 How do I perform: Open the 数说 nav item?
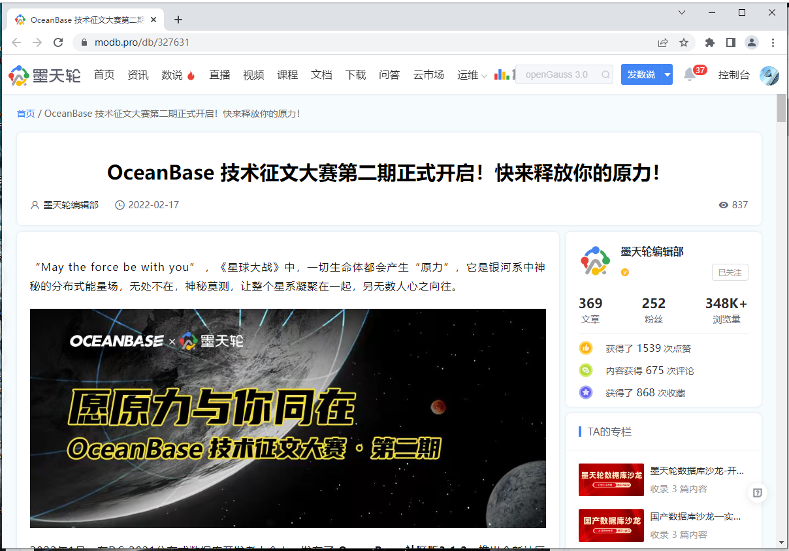point(178,75)
